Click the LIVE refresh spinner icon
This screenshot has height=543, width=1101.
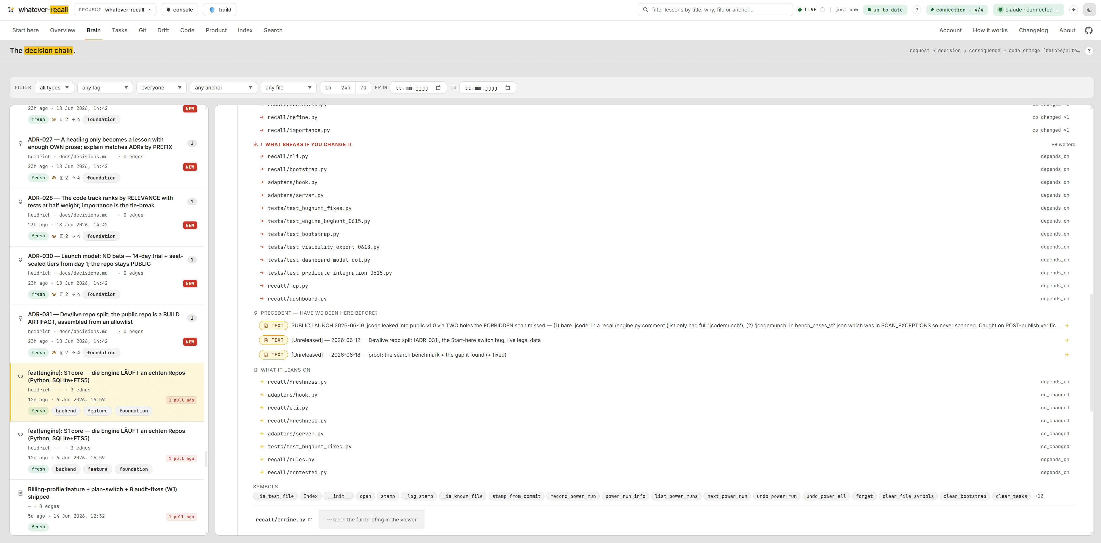[822, 9]
